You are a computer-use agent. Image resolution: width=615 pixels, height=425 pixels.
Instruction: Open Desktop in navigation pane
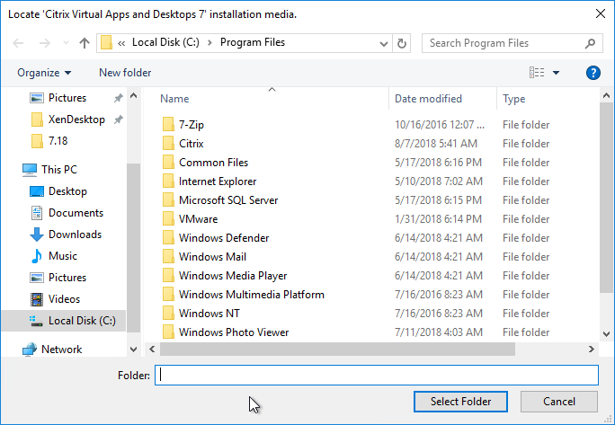67,191
